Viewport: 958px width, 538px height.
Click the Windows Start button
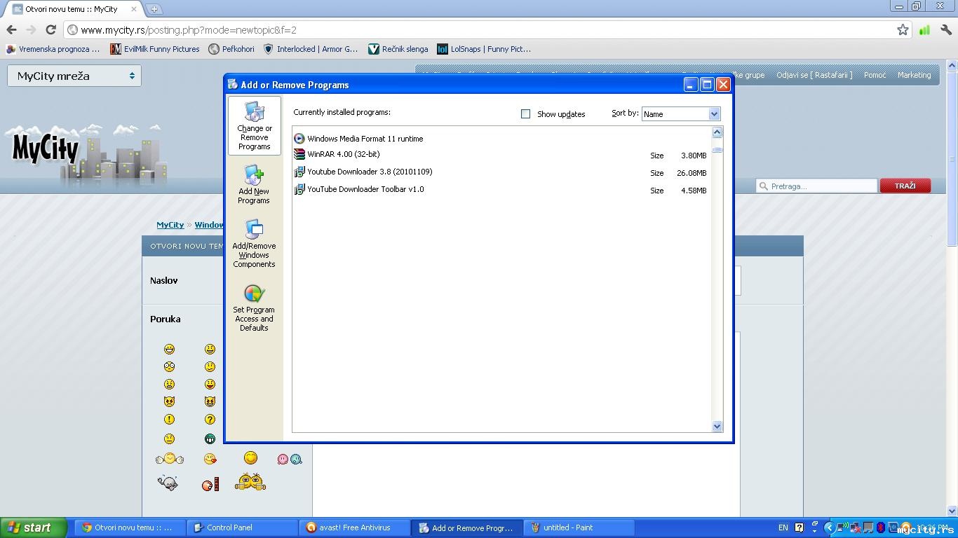pyautogui.click(x=34, y=527)
